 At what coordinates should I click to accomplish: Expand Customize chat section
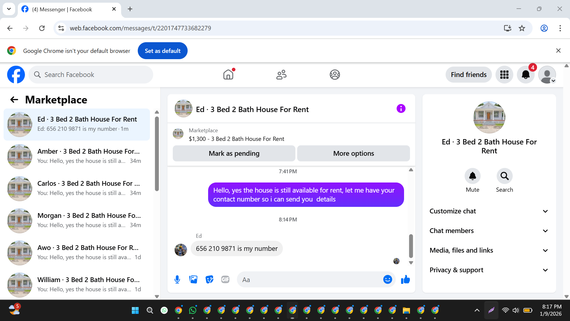tap(489, 211)
